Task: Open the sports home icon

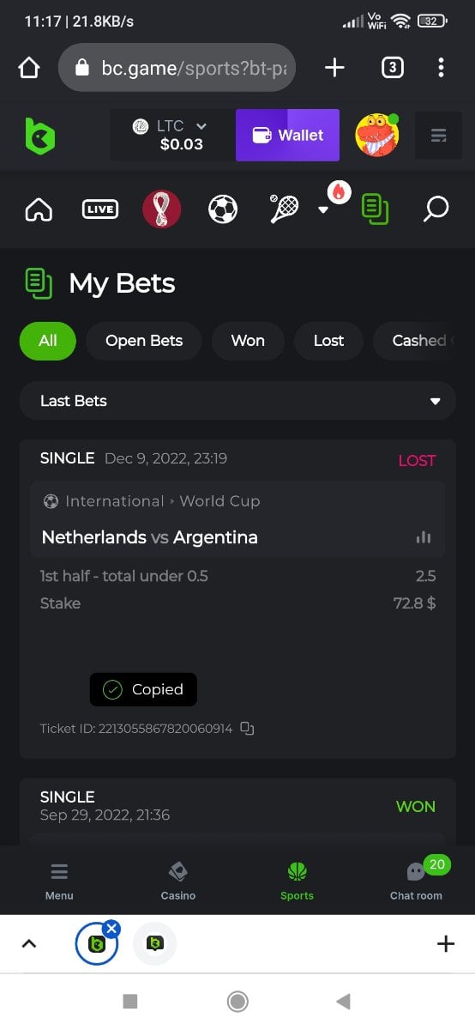Action: (39, 209)
